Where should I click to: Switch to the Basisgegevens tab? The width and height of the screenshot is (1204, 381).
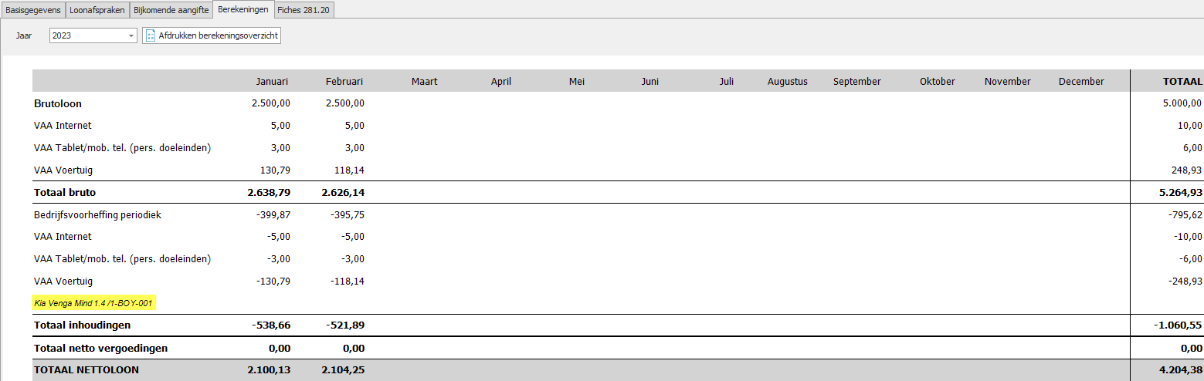[x=33, y=10]
